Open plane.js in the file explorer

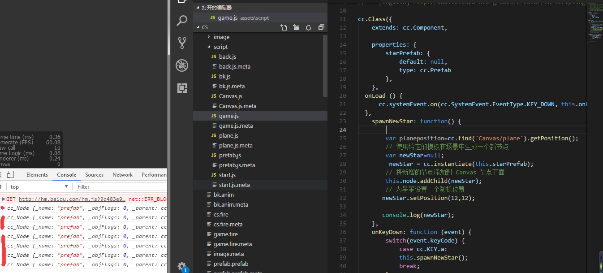pyautogui.click(x=228, y=136)
